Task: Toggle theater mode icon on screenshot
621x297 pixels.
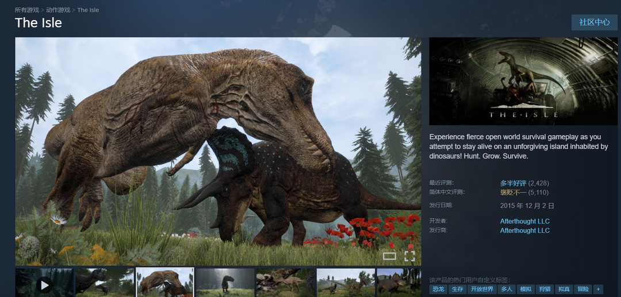Action: tap(389, 256)
